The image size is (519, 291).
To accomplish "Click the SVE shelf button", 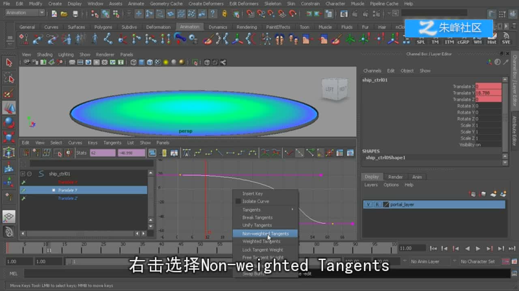I will point(506,39).
